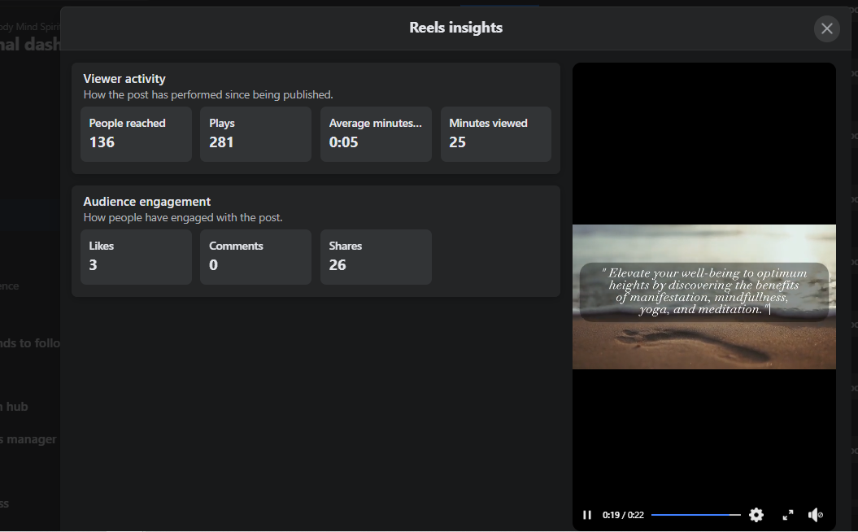Click the Shares metric card
The width and height of the screenshot is (858, 532).
point(376,257)
